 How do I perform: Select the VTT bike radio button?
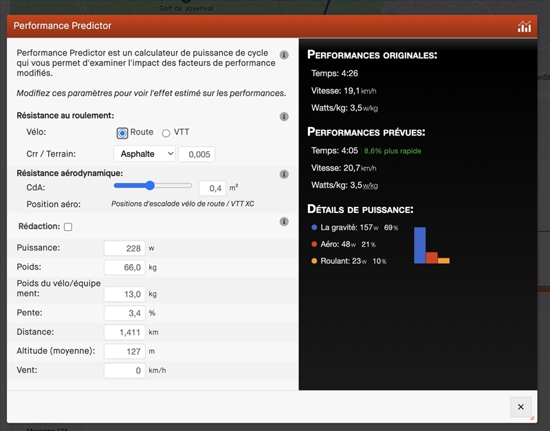click(x=166, y=133)
